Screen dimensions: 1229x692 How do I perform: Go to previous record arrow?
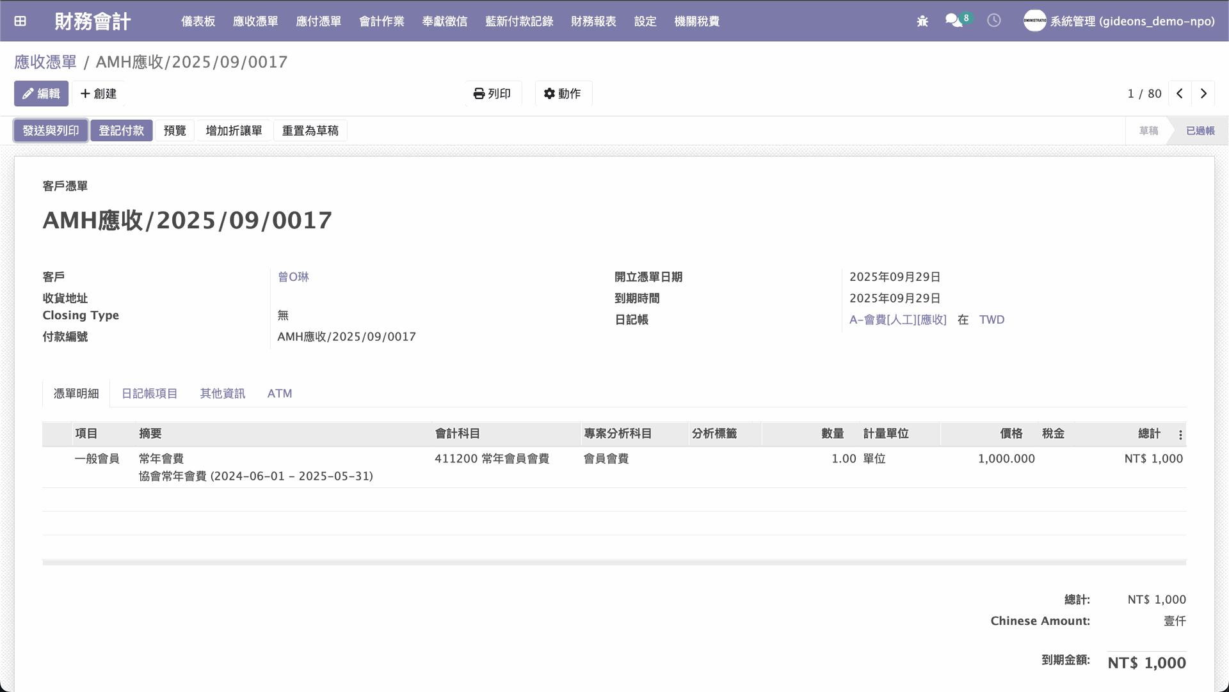tap(1180, 93)
